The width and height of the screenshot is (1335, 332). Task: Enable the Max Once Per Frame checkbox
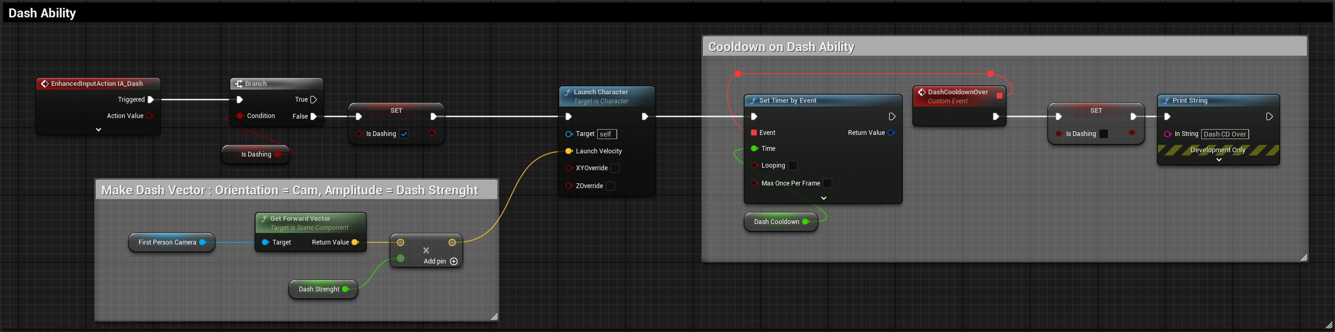(x=827, y=183)
